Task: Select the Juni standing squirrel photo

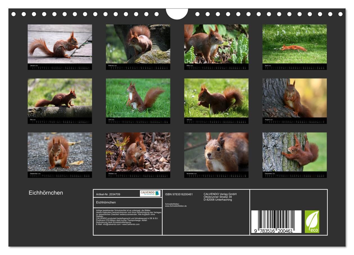Action: pyautogui.click(x=138, y=98)
